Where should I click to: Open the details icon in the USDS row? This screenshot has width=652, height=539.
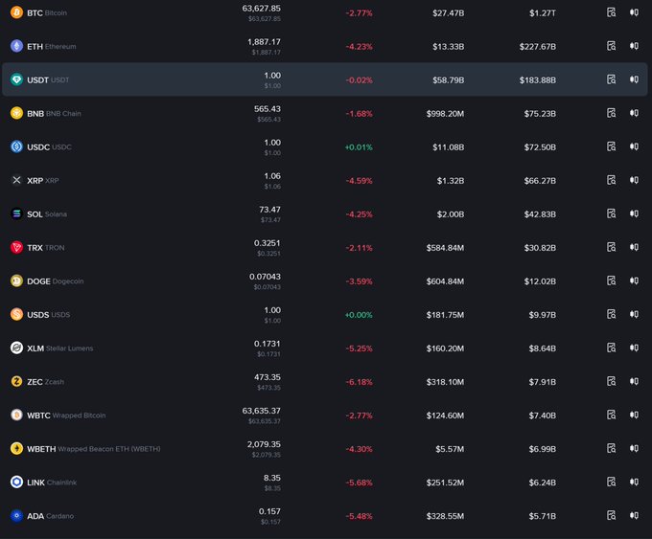pos(611,314)
